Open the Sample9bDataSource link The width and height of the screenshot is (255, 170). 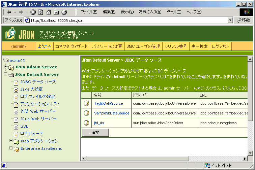[112, 113]
